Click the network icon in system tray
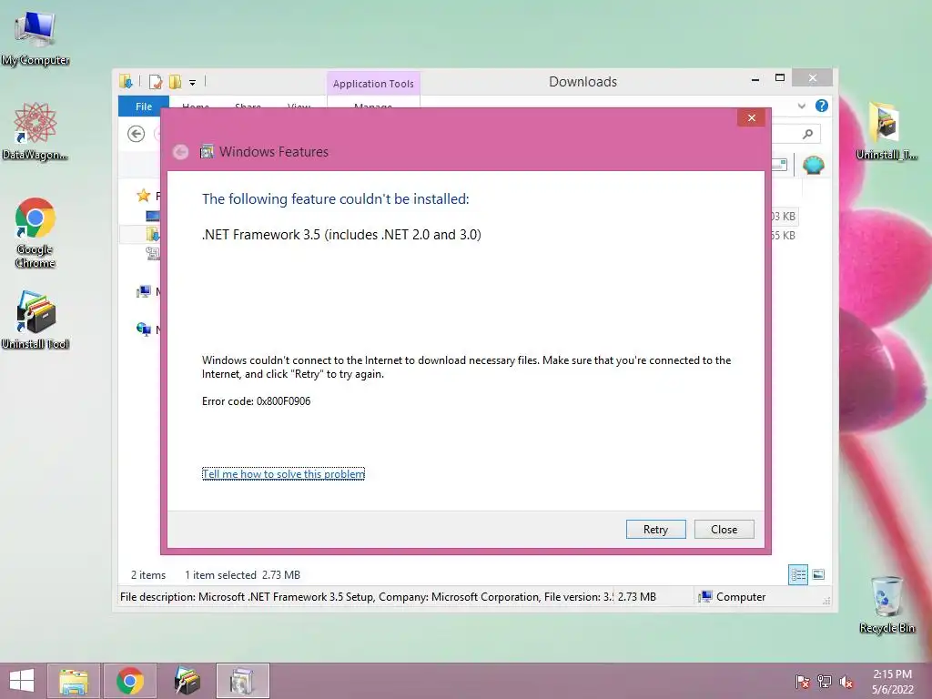932x699 pixels. [x=825, y=681]
